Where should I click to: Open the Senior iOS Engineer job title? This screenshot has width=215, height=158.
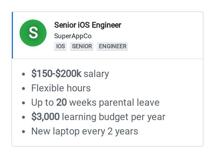pos(88,25)
